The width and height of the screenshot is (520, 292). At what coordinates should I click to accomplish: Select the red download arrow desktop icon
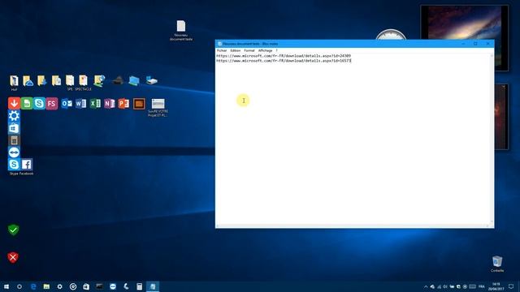point(14,103)
